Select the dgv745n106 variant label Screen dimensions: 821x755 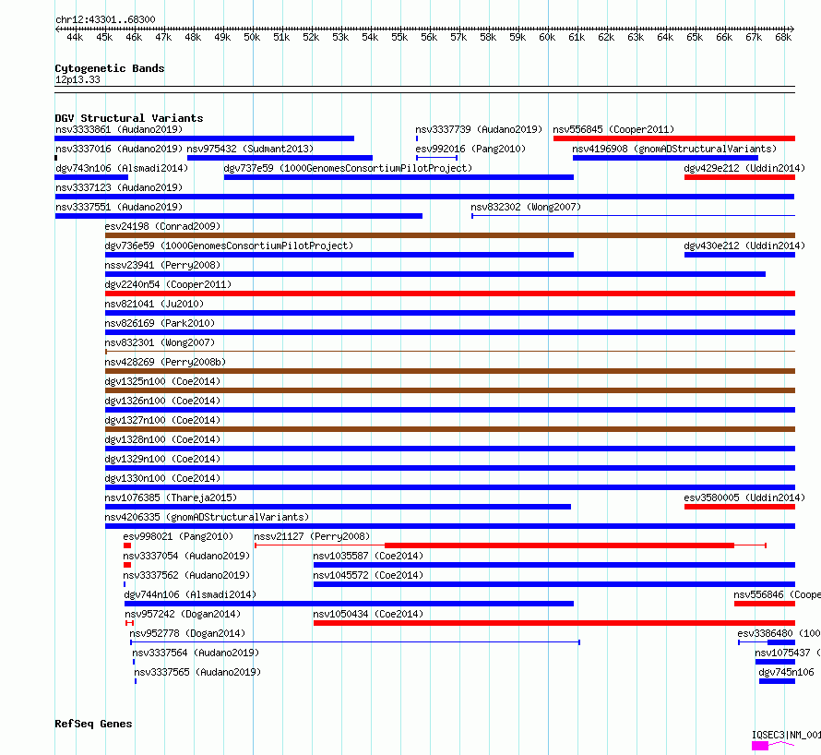pos(786,672)
